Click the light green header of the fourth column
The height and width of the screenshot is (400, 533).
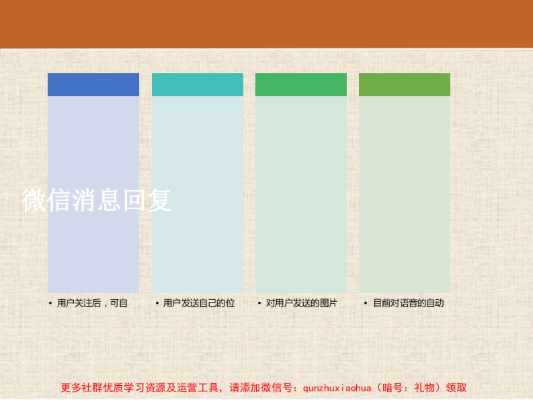[x=404, y=84]
